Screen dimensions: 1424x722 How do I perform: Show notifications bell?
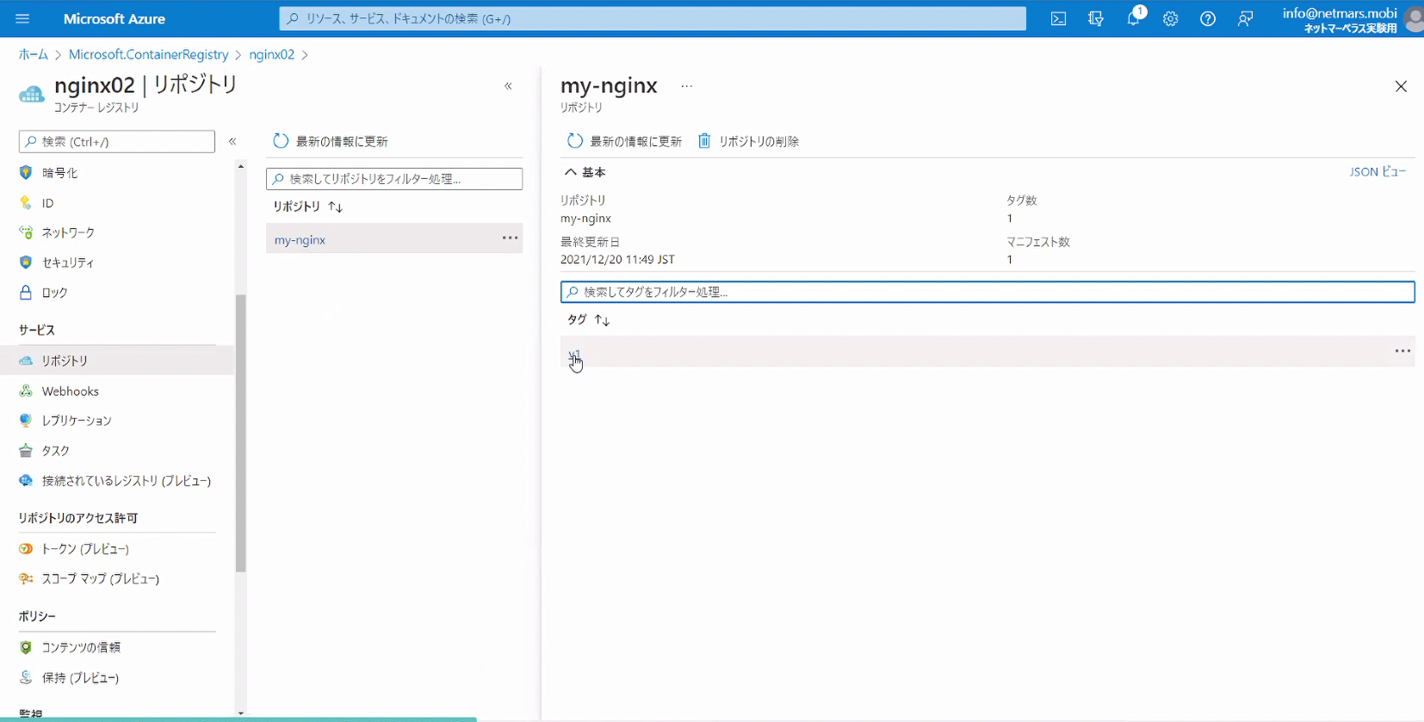1134,19
